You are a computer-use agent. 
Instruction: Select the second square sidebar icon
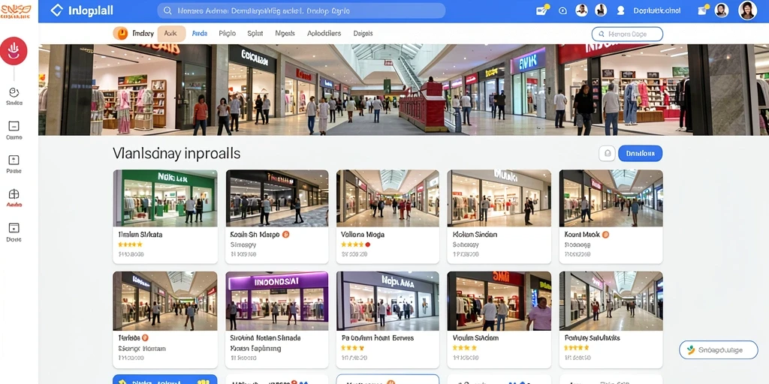14,126
